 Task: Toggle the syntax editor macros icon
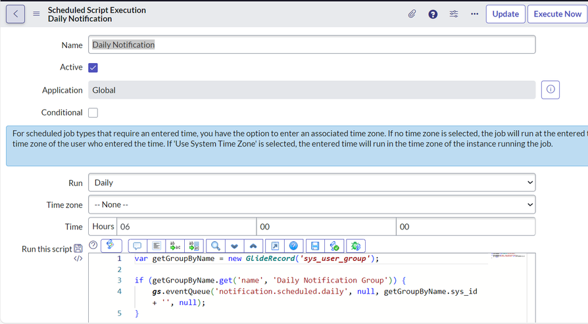tap(111, 245)
